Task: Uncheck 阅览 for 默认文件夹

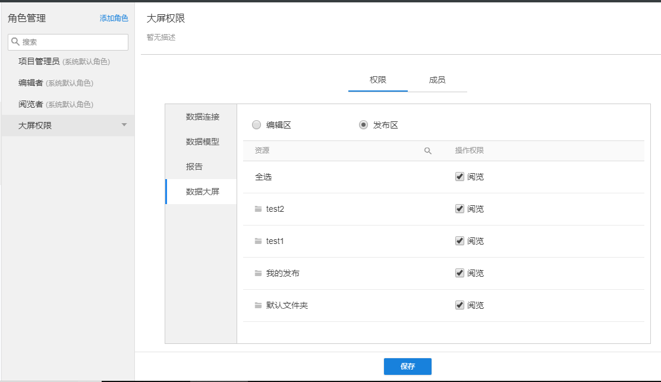Action: pos(459,305)
